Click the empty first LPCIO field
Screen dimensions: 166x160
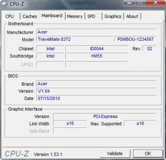click(x=50, y=64)
